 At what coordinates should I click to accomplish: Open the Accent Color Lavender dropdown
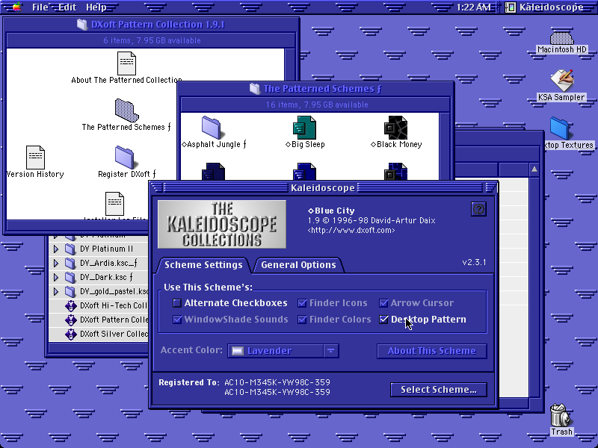point(283,351)
